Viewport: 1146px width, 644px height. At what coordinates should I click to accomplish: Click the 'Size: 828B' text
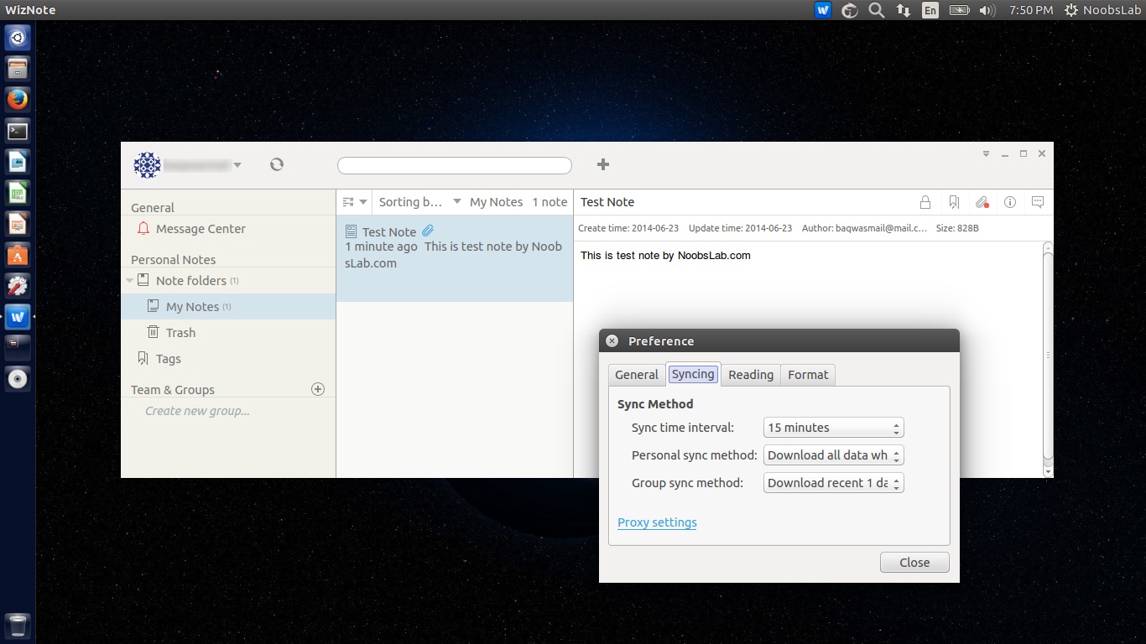pos(957,228)
